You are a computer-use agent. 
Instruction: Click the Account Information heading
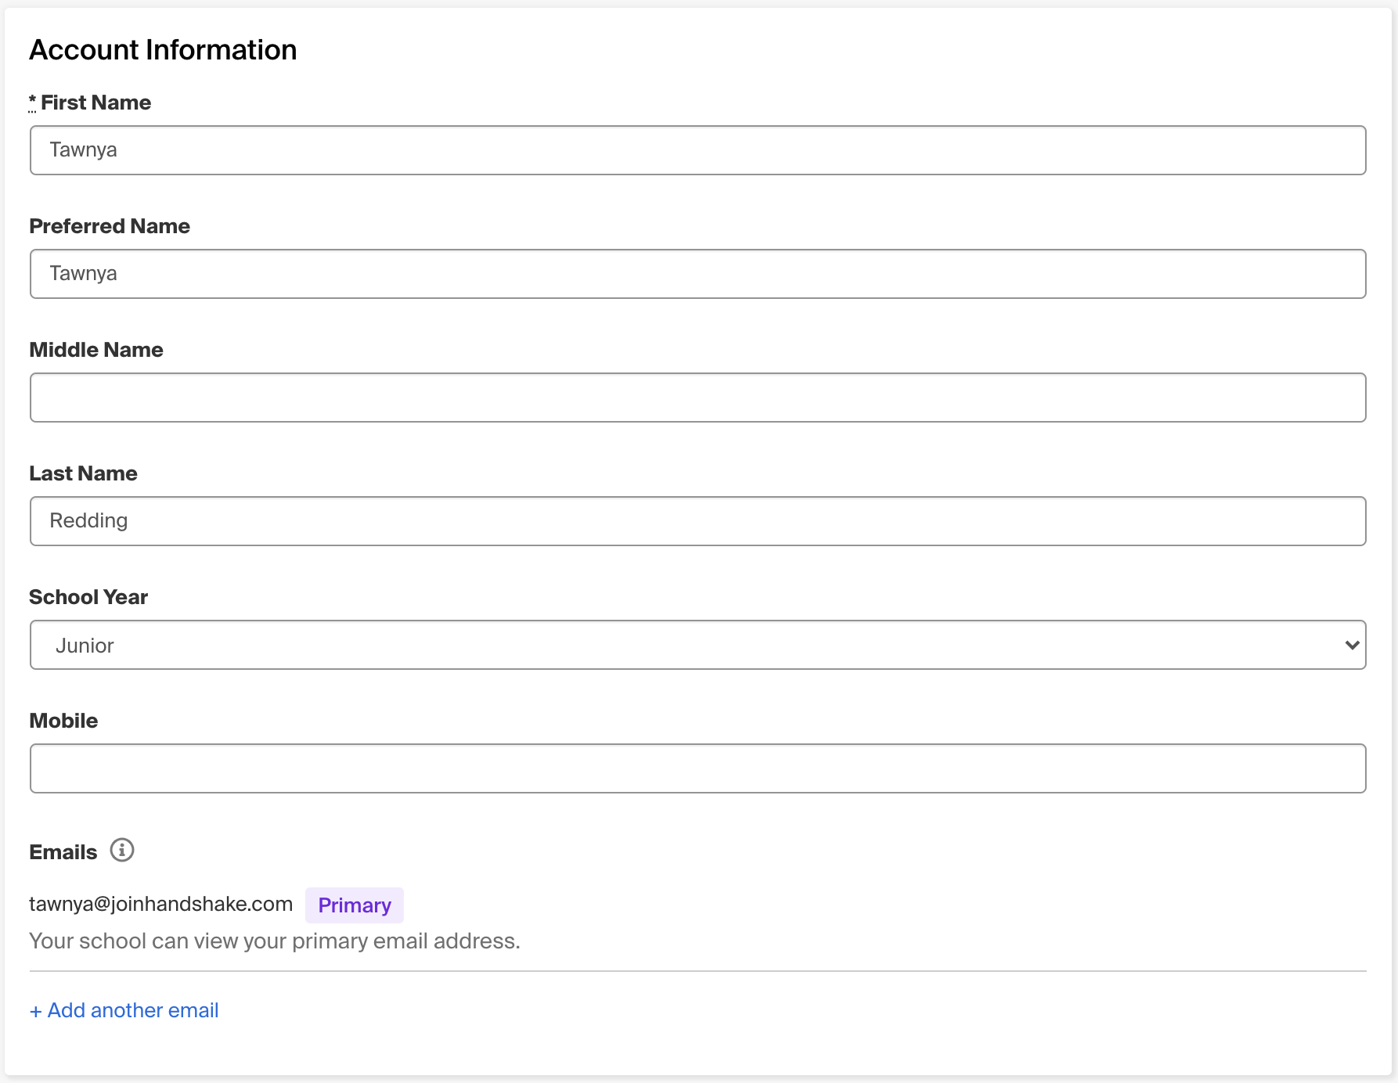coord(163,50)
